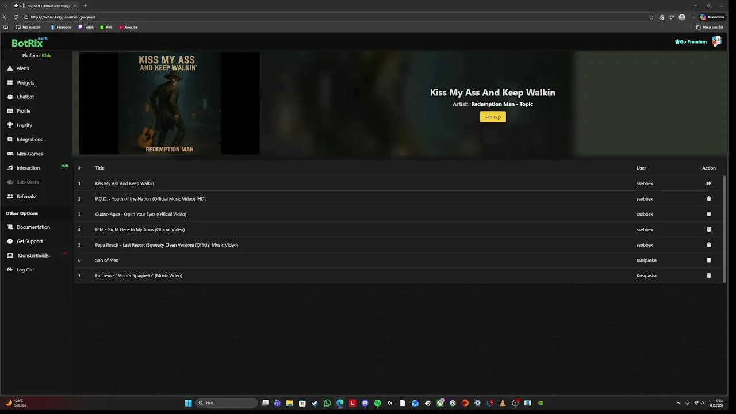Viewport: 736px width, 414px height.
Task: Open Integrations from the sidebar
Action: (25, 140)
